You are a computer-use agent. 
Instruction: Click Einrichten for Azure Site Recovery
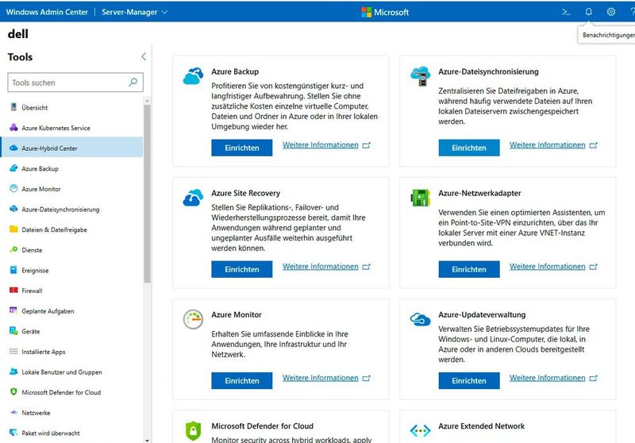coord(242,269)
